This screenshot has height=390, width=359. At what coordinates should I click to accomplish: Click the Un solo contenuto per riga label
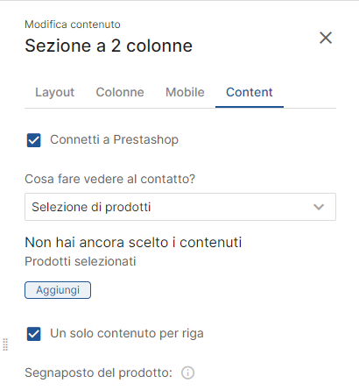127,333
